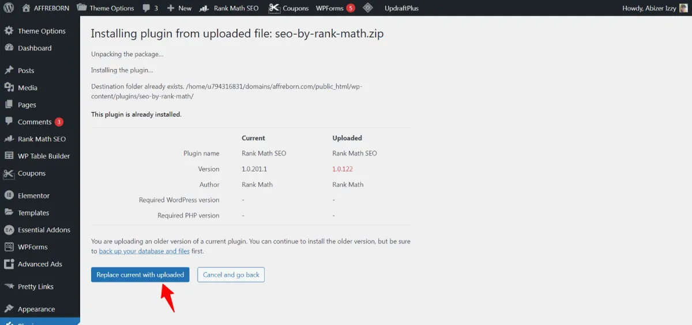Open Pretty Links in the sidebar
The image size is (692, 325).
coord(36,286)
